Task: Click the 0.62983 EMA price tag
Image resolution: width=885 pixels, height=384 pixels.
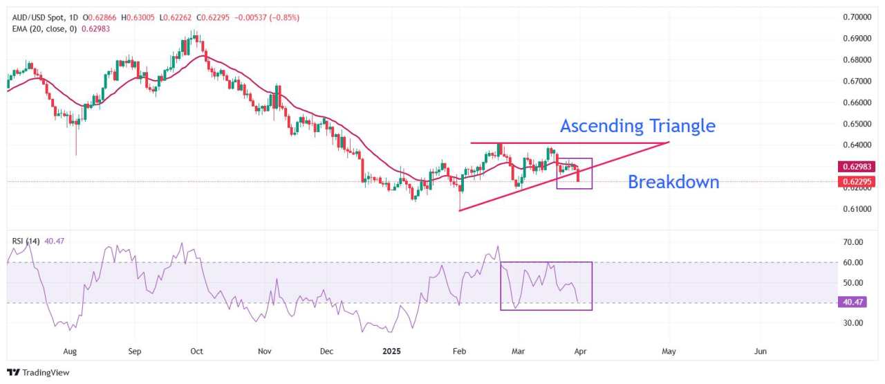Action: [855, 167]
